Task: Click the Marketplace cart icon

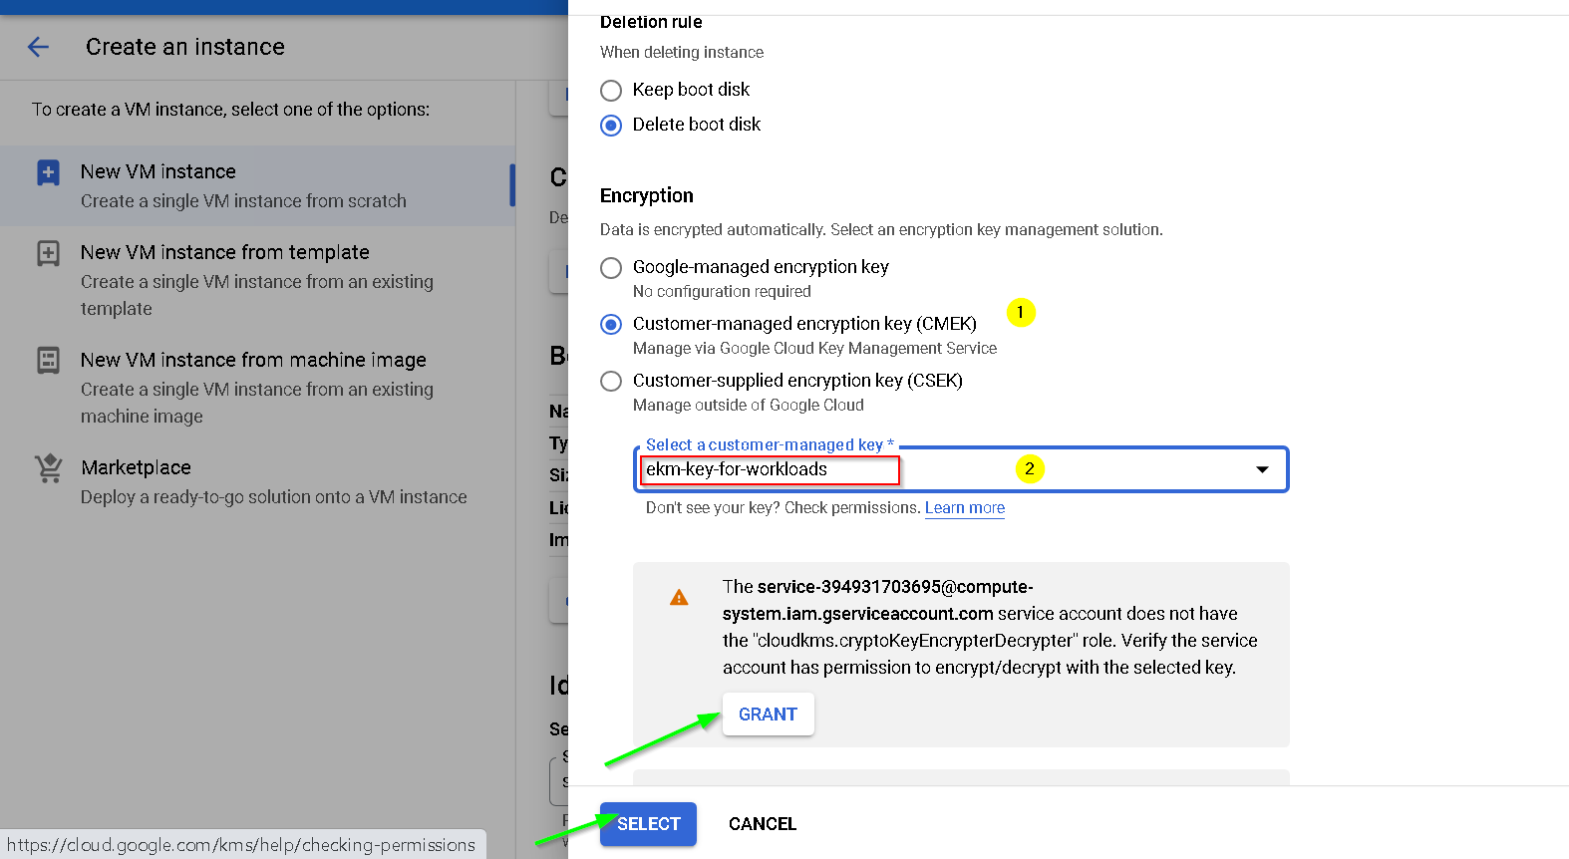Action: point(48,467)
